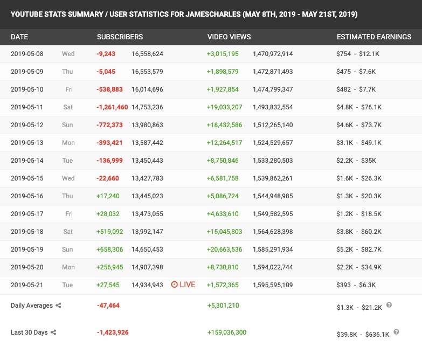Open help icon for 30-day earnings
The height and width of the screenshot is (347, 422).
(x=396, y=332)
